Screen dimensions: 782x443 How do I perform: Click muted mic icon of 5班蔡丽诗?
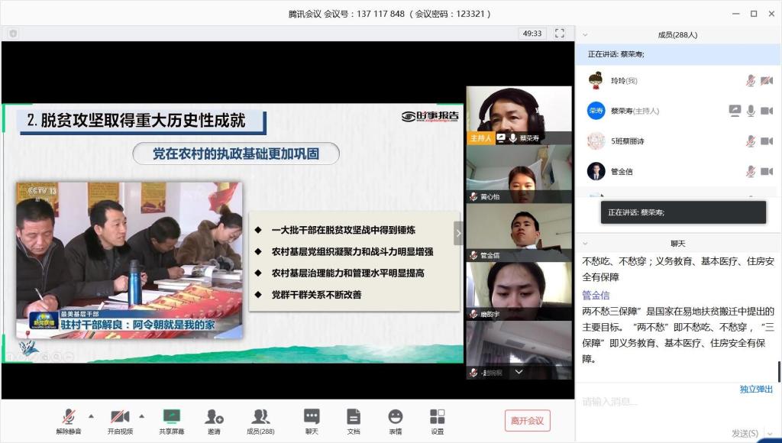[x=751, y=141]
